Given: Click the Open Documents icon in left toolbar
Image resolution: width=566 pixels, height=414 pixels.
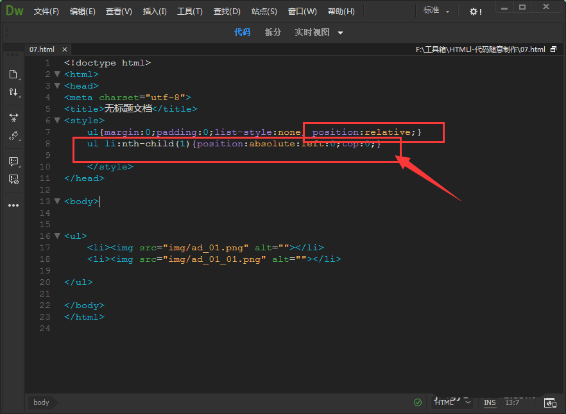Looking at the screenshot, I should pos(13,74).
